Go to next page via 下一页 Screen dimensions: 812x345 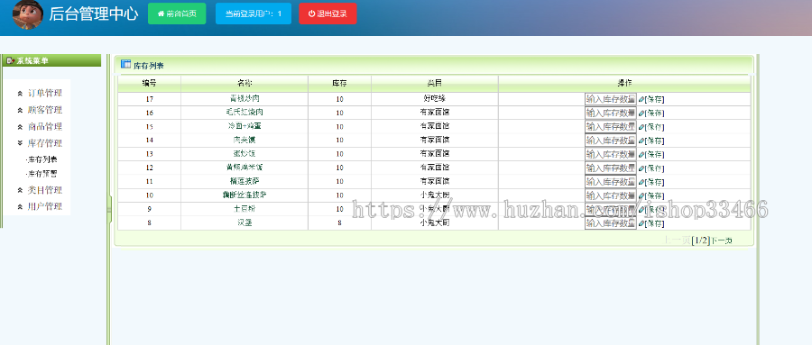(722, 241)
